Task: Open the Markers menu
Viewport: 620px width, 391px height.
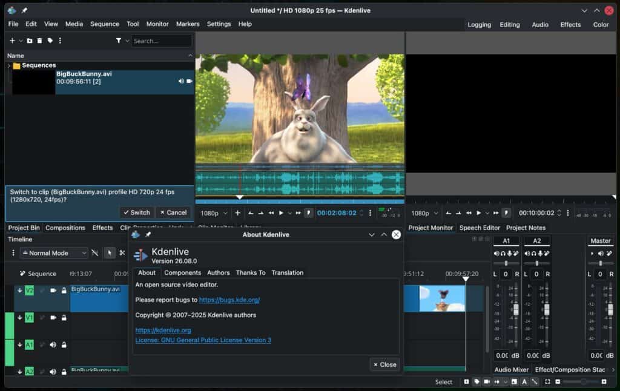Action: [188, 24]
